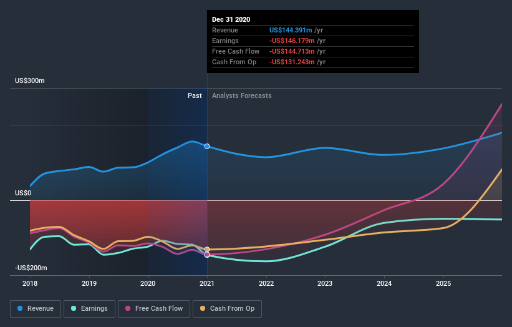Select the 2021 x-axis label
Viewport: 512px width, 327px height.
[207, 283]
